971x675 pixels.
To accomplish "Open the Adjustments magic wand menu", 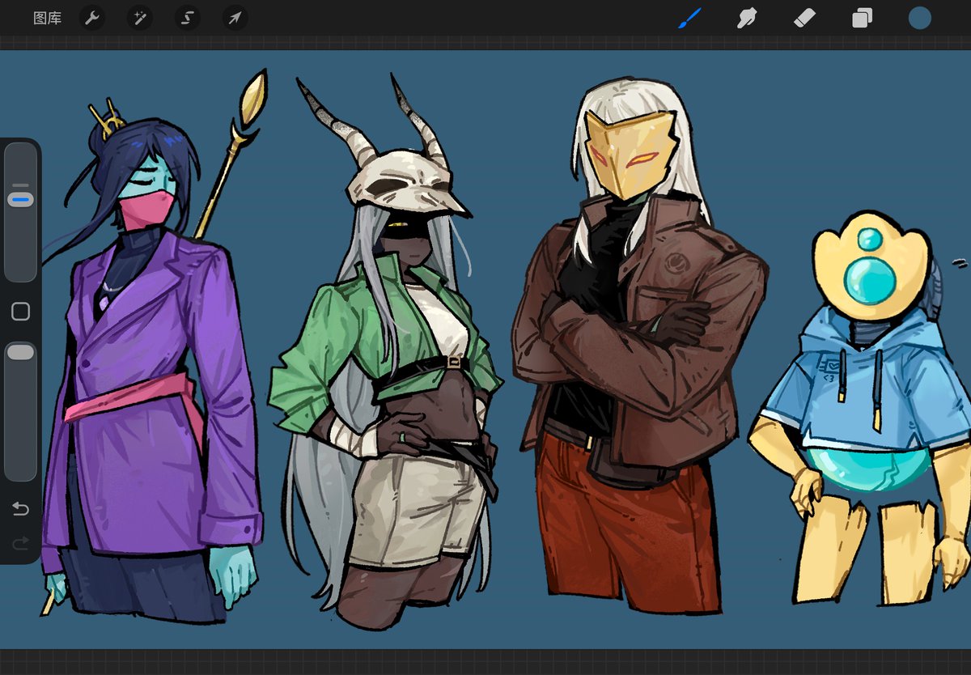I will [x=140, y=18].
